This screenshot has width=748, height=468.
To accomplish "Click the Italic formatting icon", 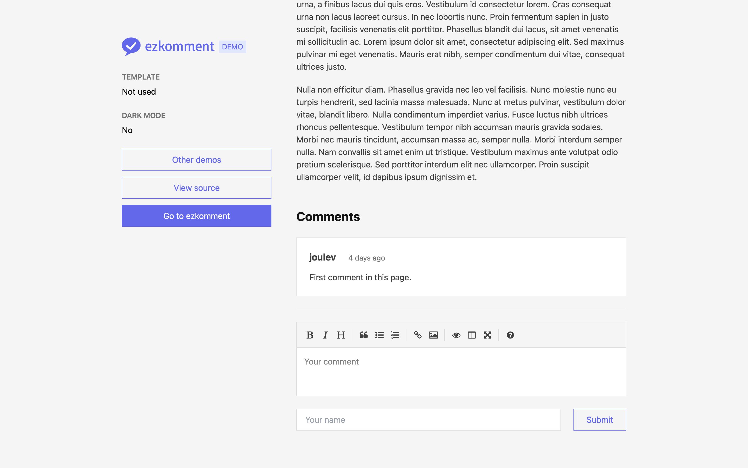I will (x=325, y=335).
